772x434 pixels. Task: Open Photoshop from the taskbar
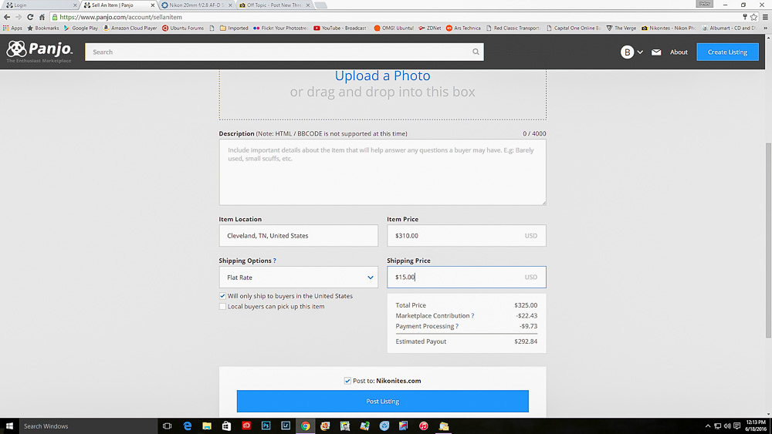pyautogui.click(x=266, y=426)
